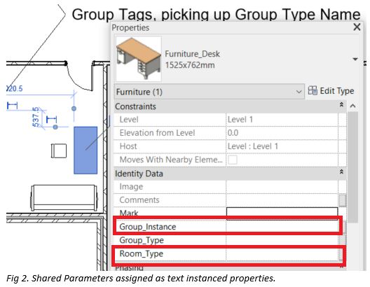Open the type selector dropdown arrow
Image resolution: width=370 pixels, height=287 pixels.
(x=355, y=59)
